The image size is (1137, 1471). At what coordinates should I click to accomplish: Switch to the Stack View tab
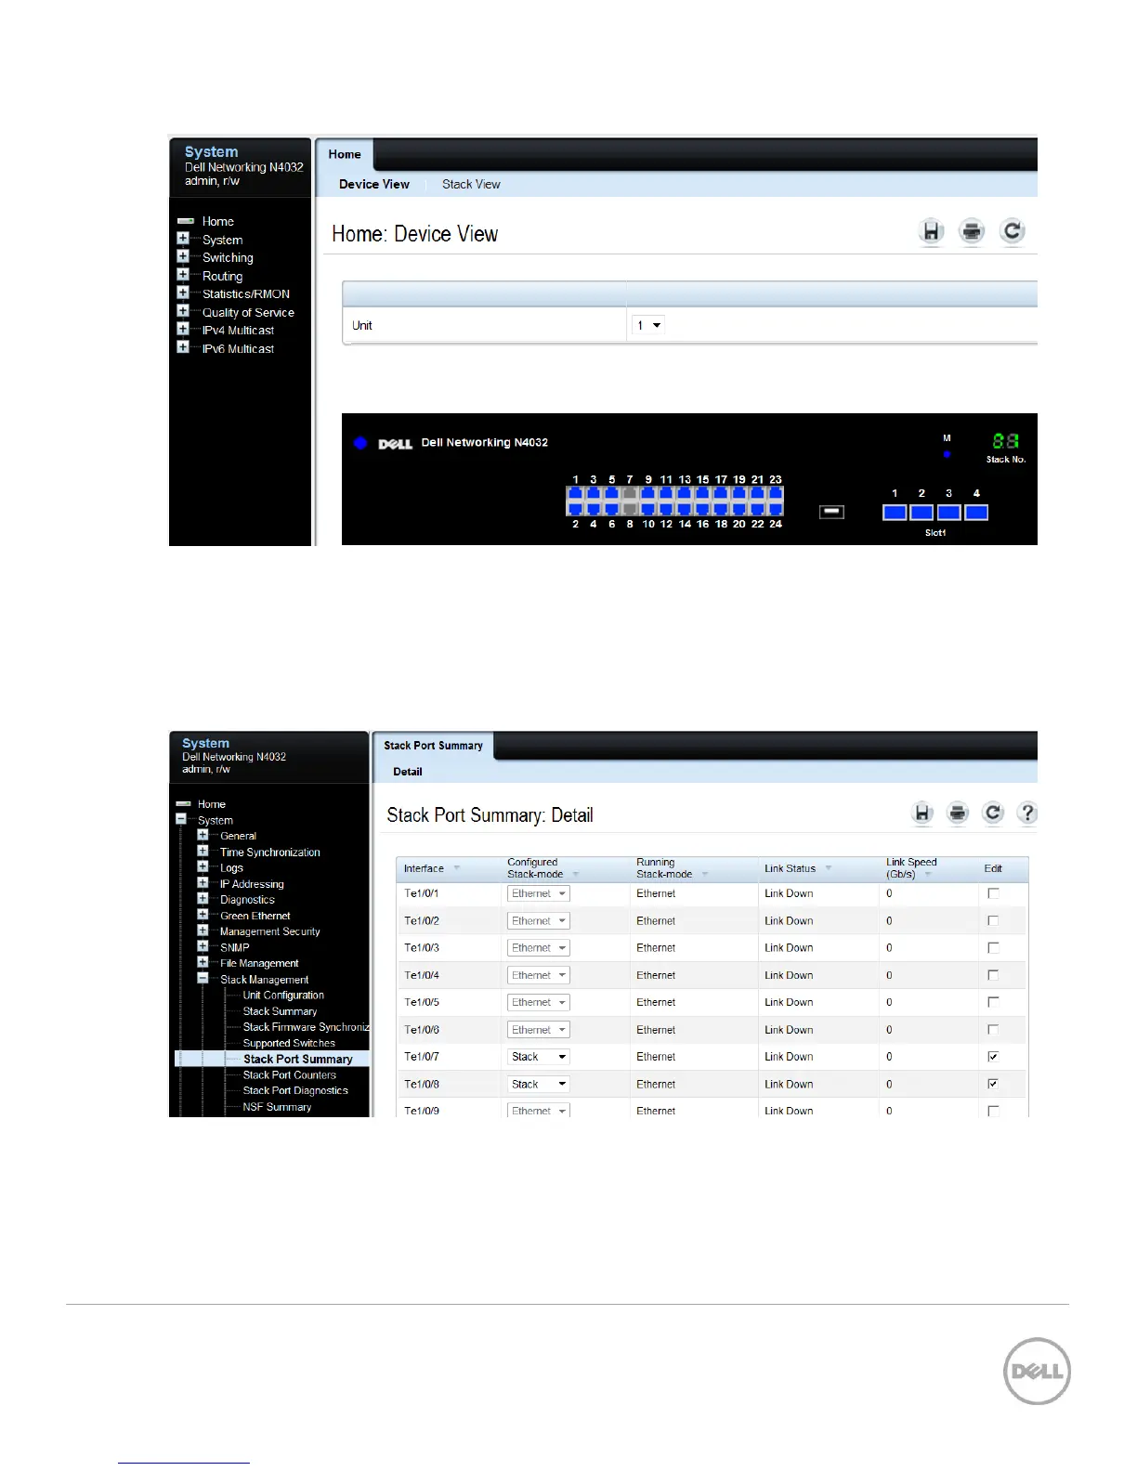pyautogui.click(x=471, y=184)
